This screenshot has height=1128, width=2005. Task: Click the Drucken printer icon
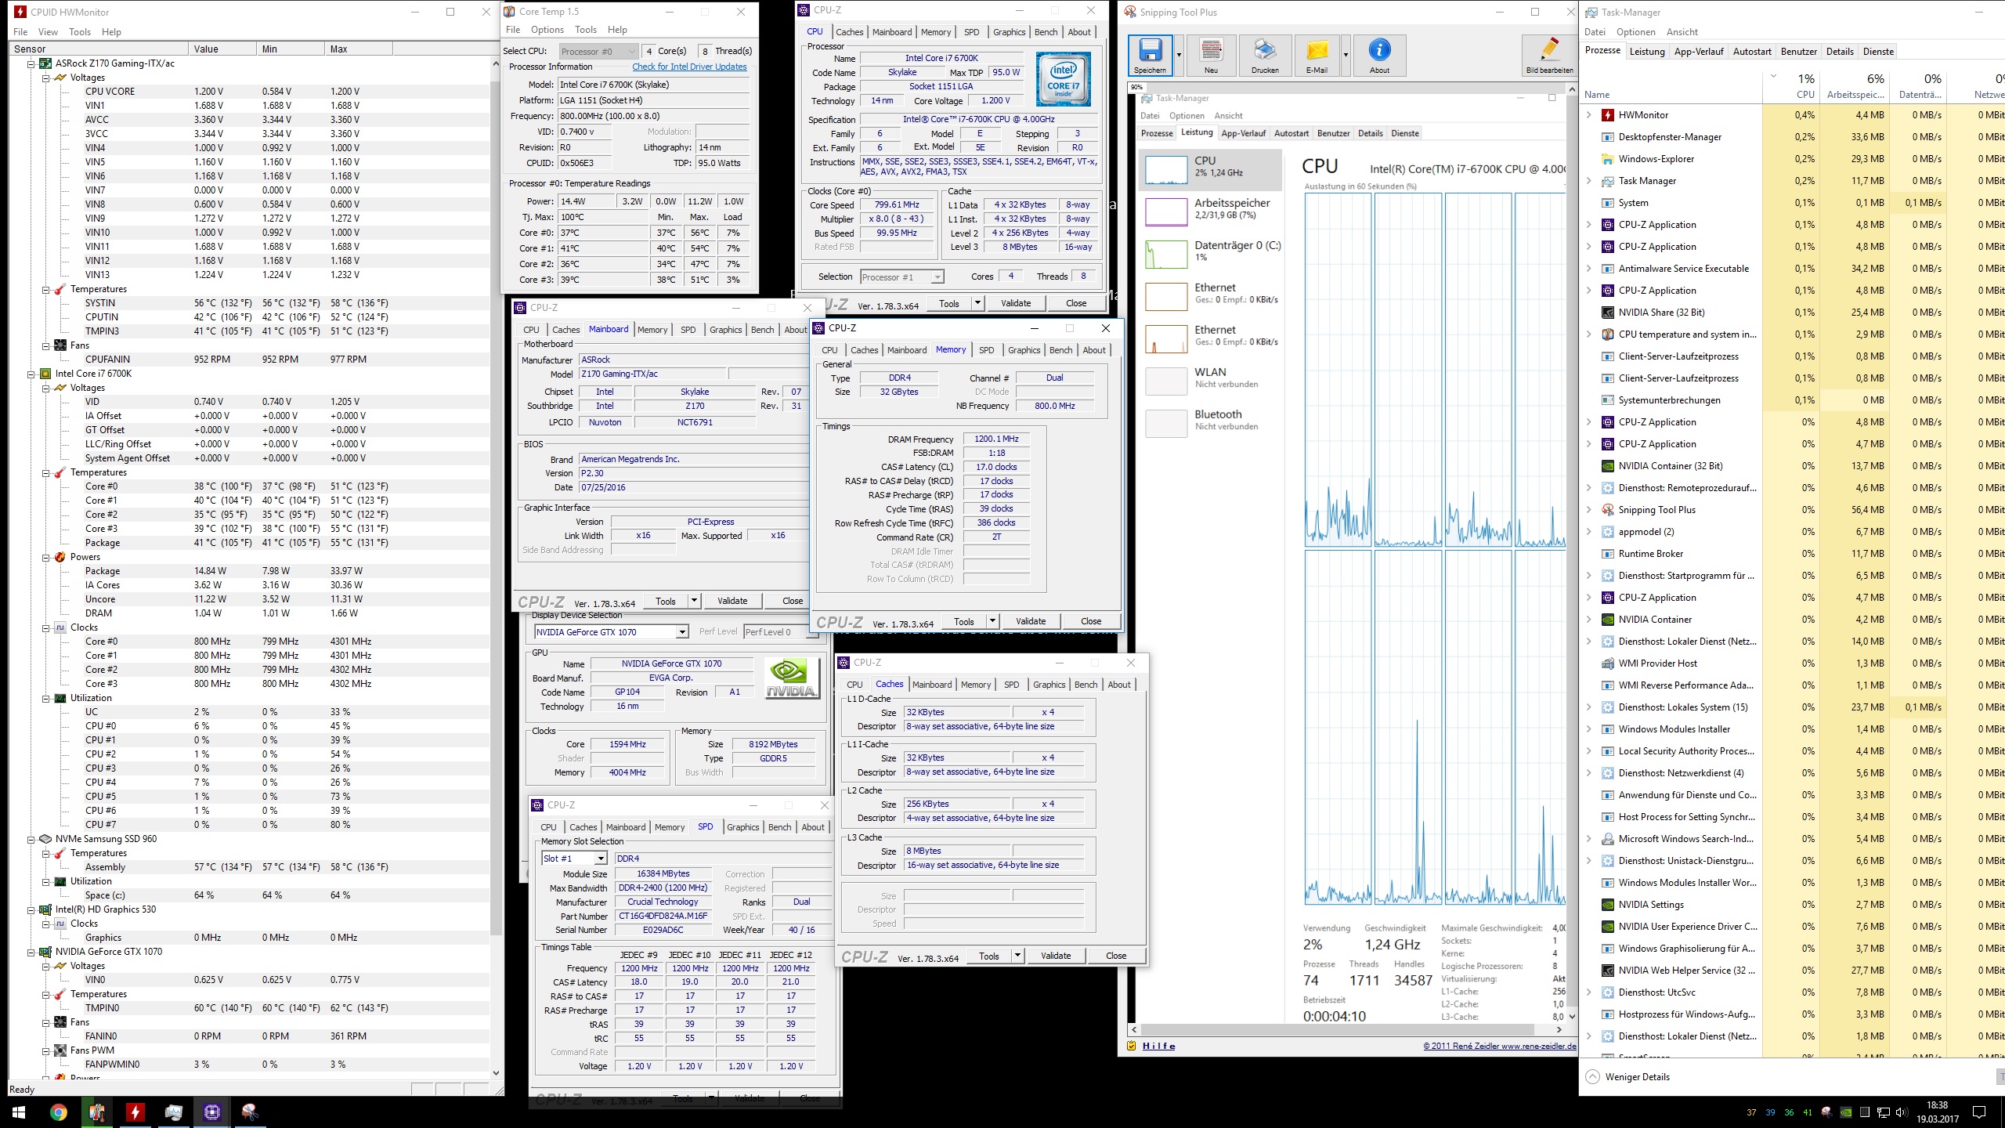pos(1264,55)
